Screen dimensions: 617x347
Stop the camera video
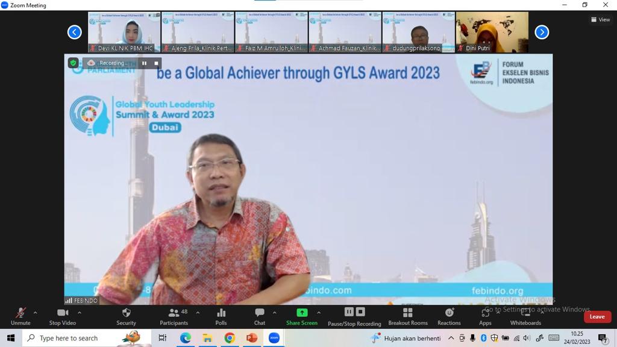click(63, 317)
